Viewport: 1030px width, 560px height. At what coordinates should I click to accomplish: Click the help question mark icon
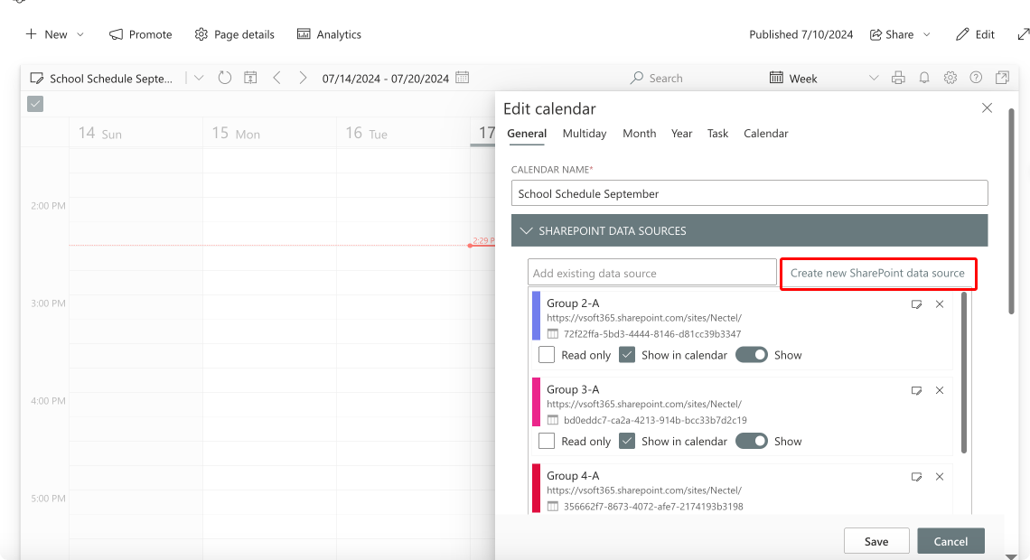coord(976,78)
